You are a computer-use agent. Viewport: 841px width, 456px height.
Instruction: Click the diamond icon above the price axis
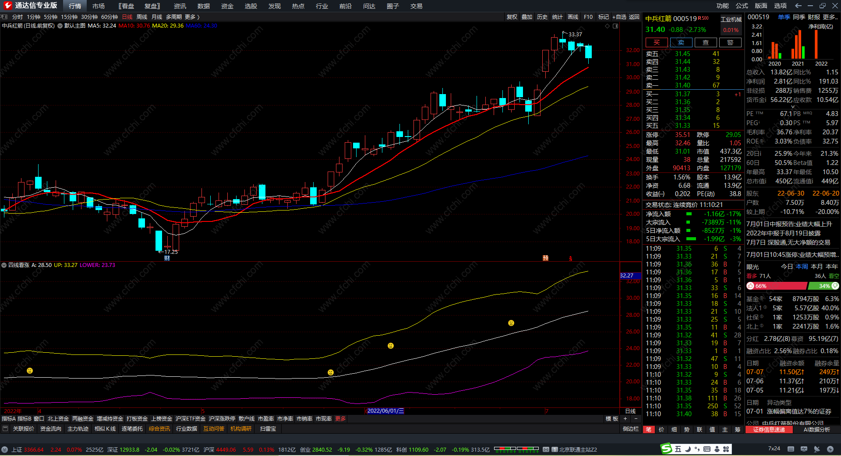(x=607, y=26)
